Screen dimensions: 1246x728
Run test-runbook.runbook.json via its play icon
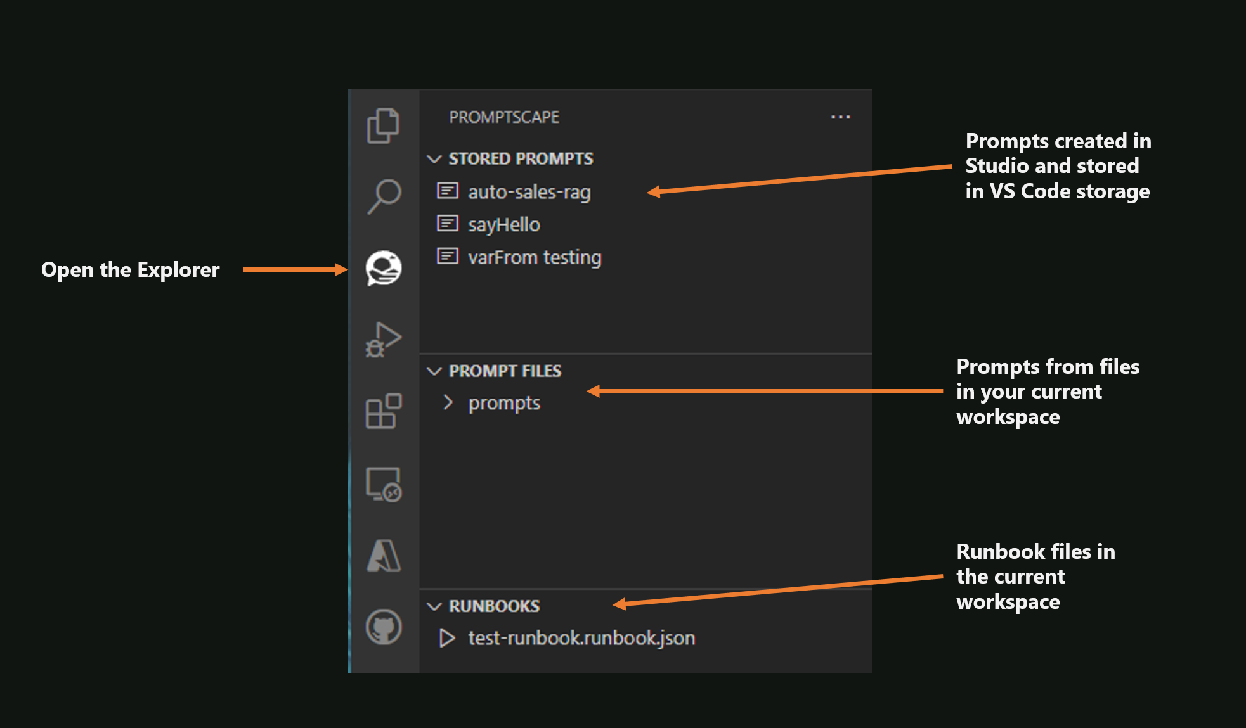[447, 638]
